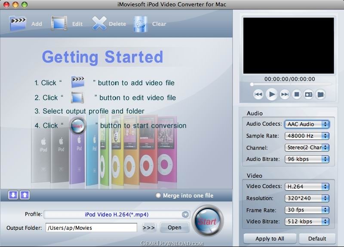The height and width of the screenshot is (247, 344).
Task: Stop the video preview
Action: (x=297, y=94)
